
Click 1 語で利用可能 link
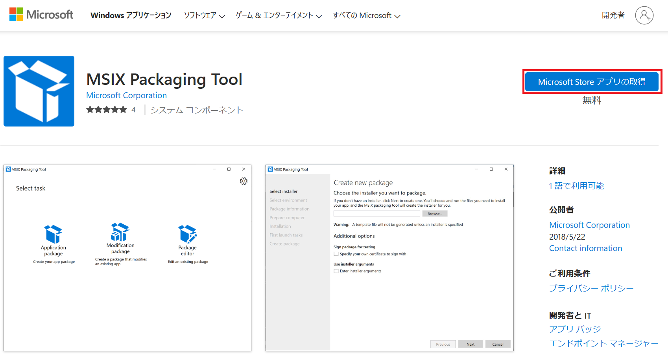[x=576, y=186]
